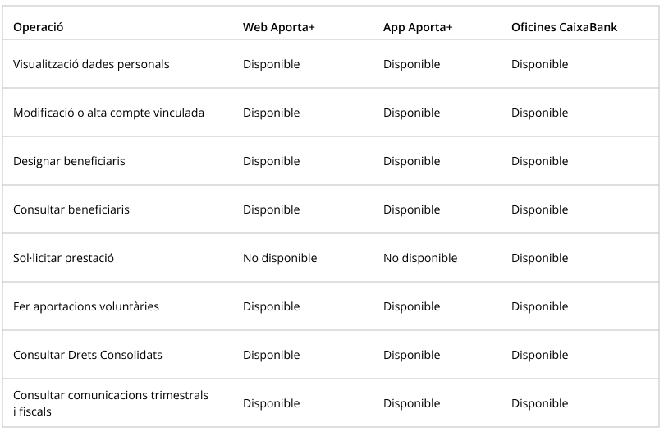Click Web Aporta+ "No disponible" for Sol·licitar prestació

point(280,258)
